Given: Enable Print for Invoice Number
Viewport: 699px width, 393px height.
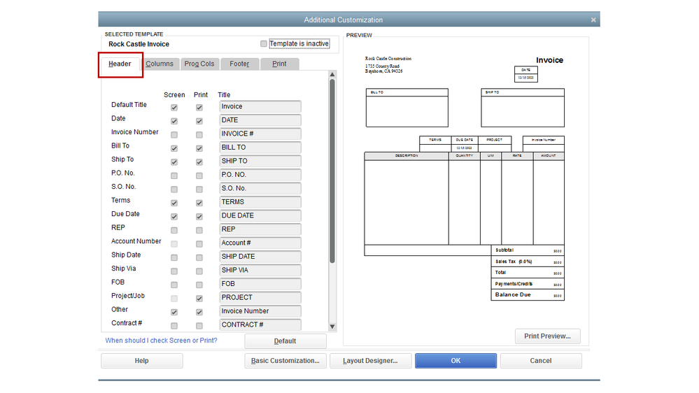Looking at the screenshot, I should [x=199, y=134].
